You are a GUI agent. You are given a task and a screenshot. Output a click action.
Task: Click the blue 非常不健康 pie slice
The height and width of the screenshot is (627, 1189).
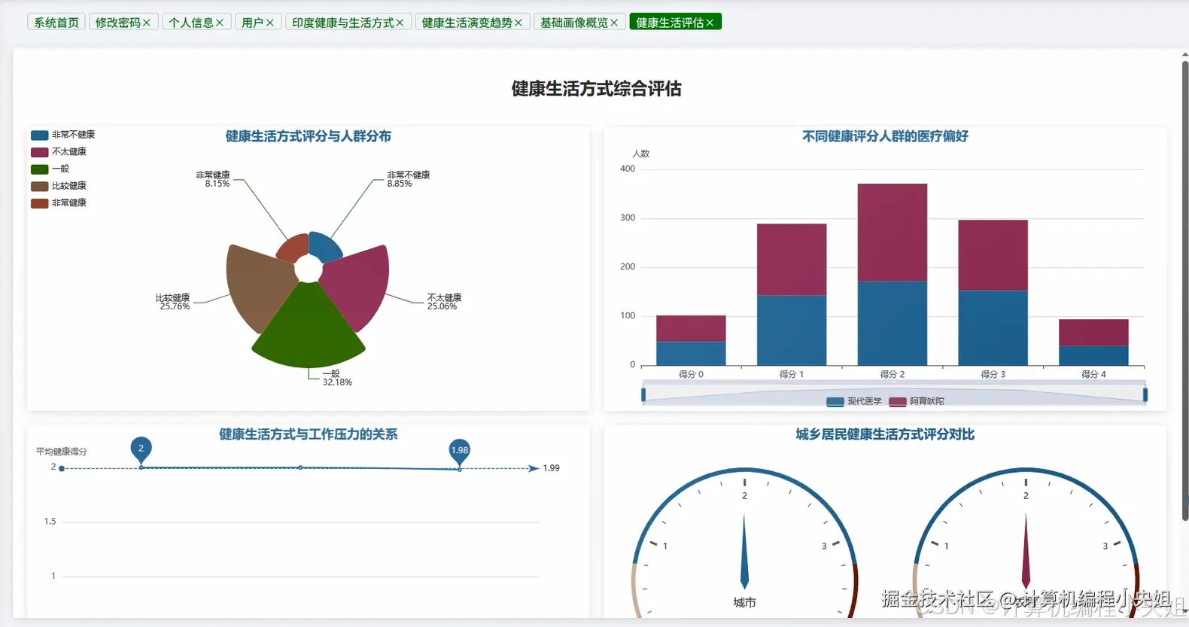click(x=325, y=247)
